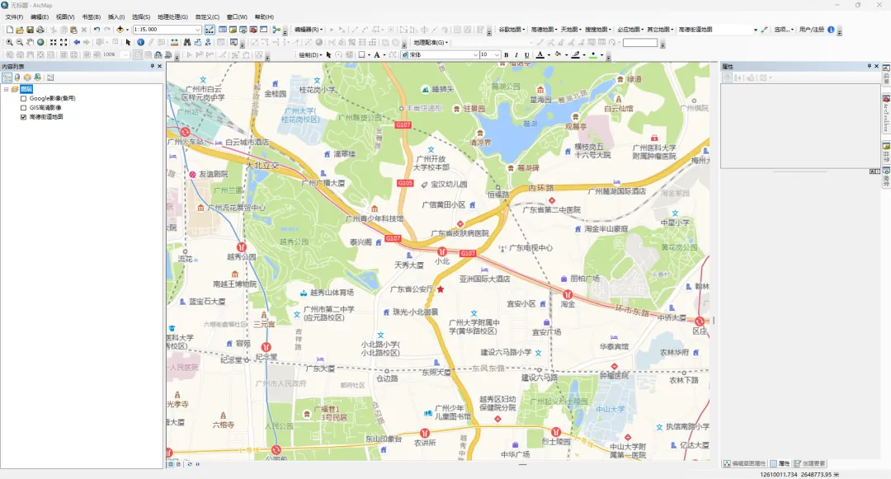Expand the 必应地图 dropdown

point(631,30)
